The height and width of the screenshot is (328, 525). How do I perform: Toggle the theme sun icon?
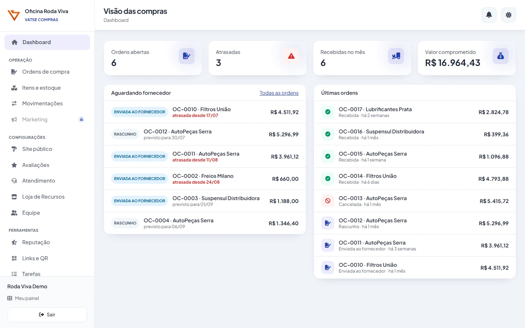[x=509, y=15]
